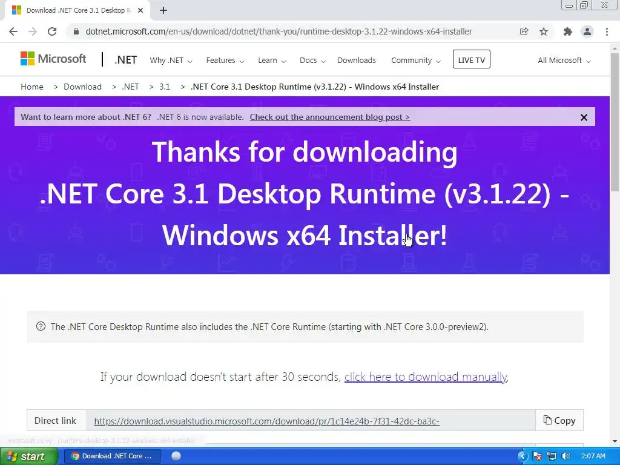
Task: Expand the Docs dropdown menu
Action: click(312, 61)
